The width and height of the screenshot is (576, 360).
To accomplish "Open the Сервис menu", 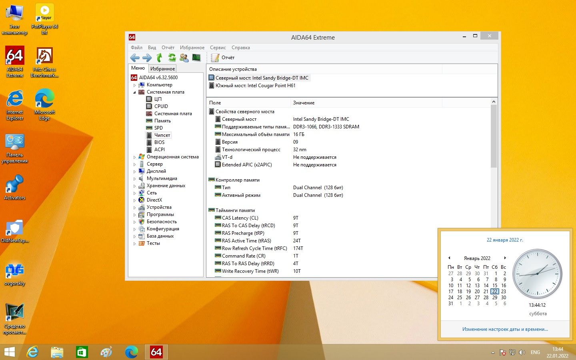I will point(218,48).
